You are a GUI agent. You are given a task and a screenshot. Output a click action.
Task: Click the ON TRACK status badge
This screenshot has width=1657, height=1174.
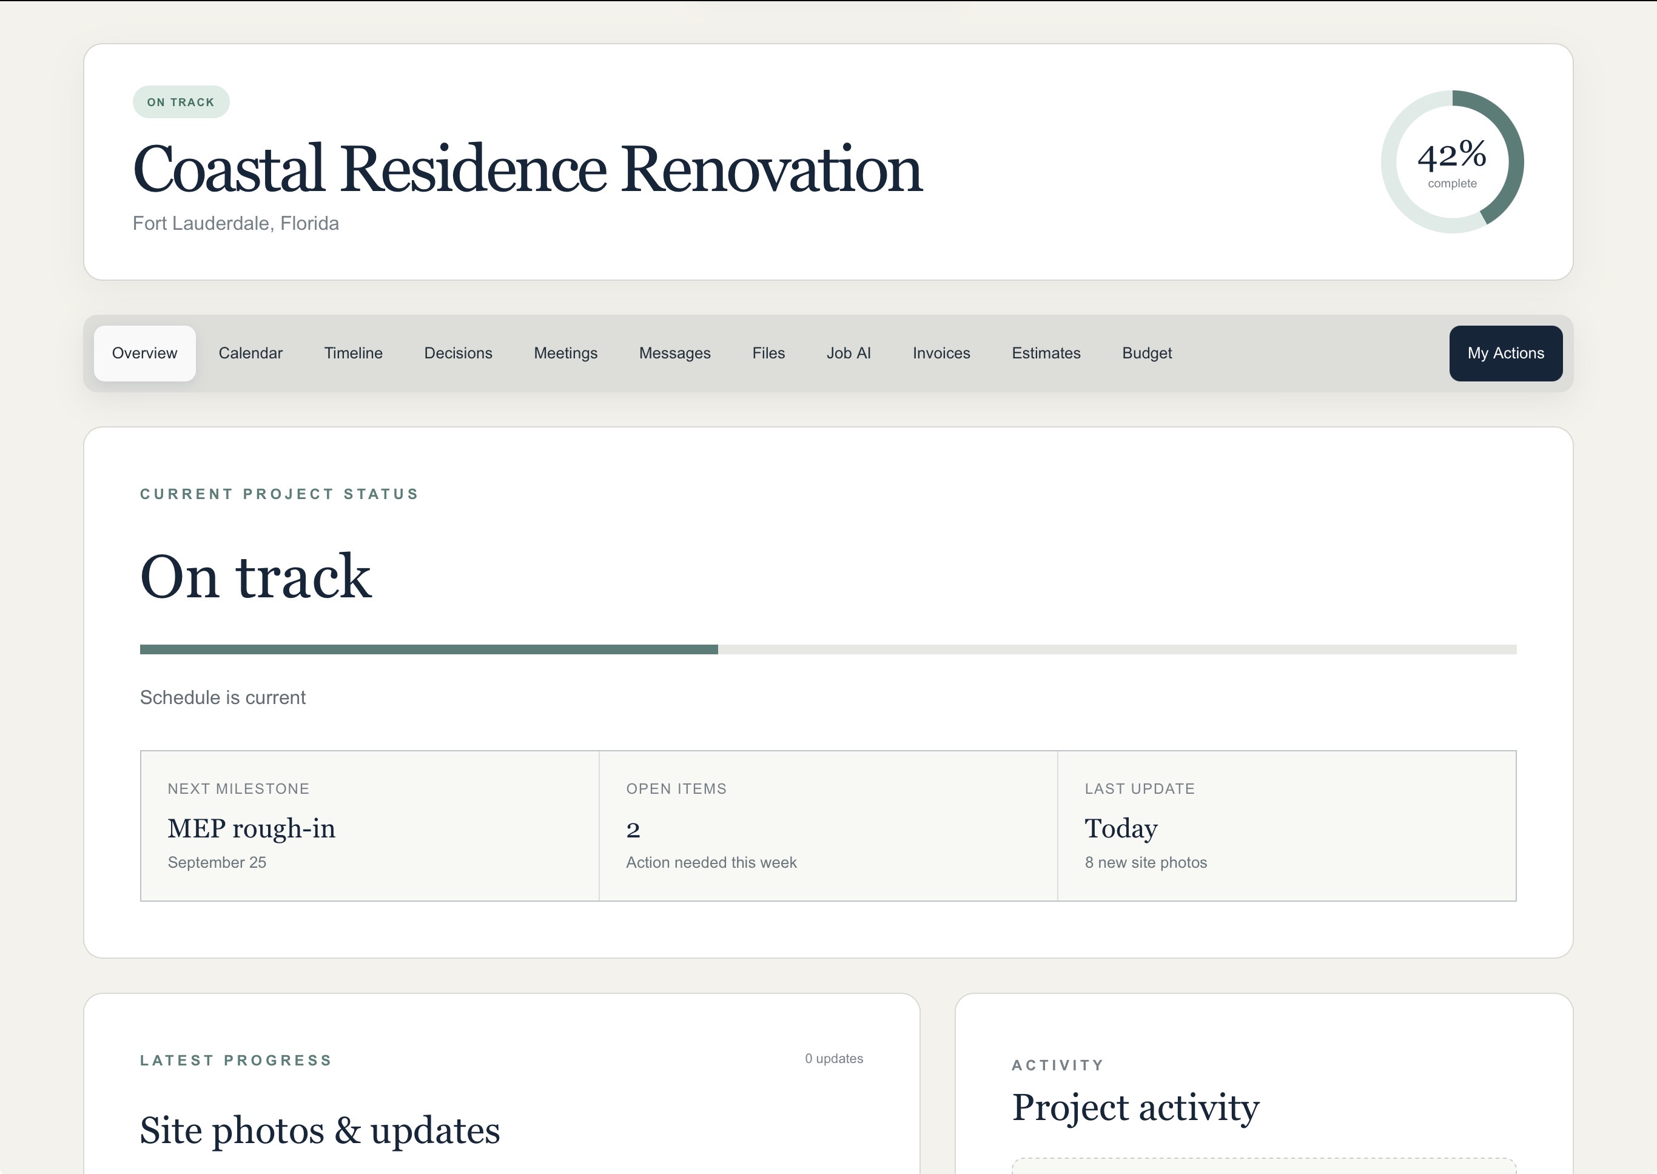(x=181, y=102)
